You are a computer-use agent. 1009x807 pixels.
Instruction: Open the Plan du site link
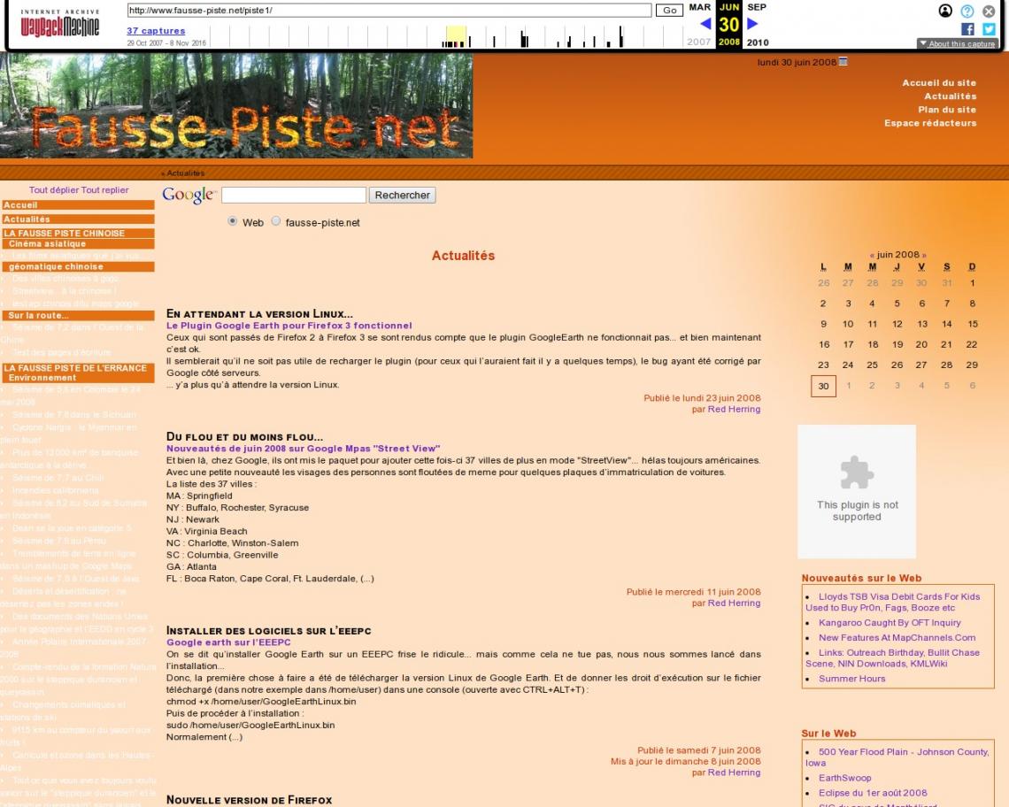pos(947,110)
